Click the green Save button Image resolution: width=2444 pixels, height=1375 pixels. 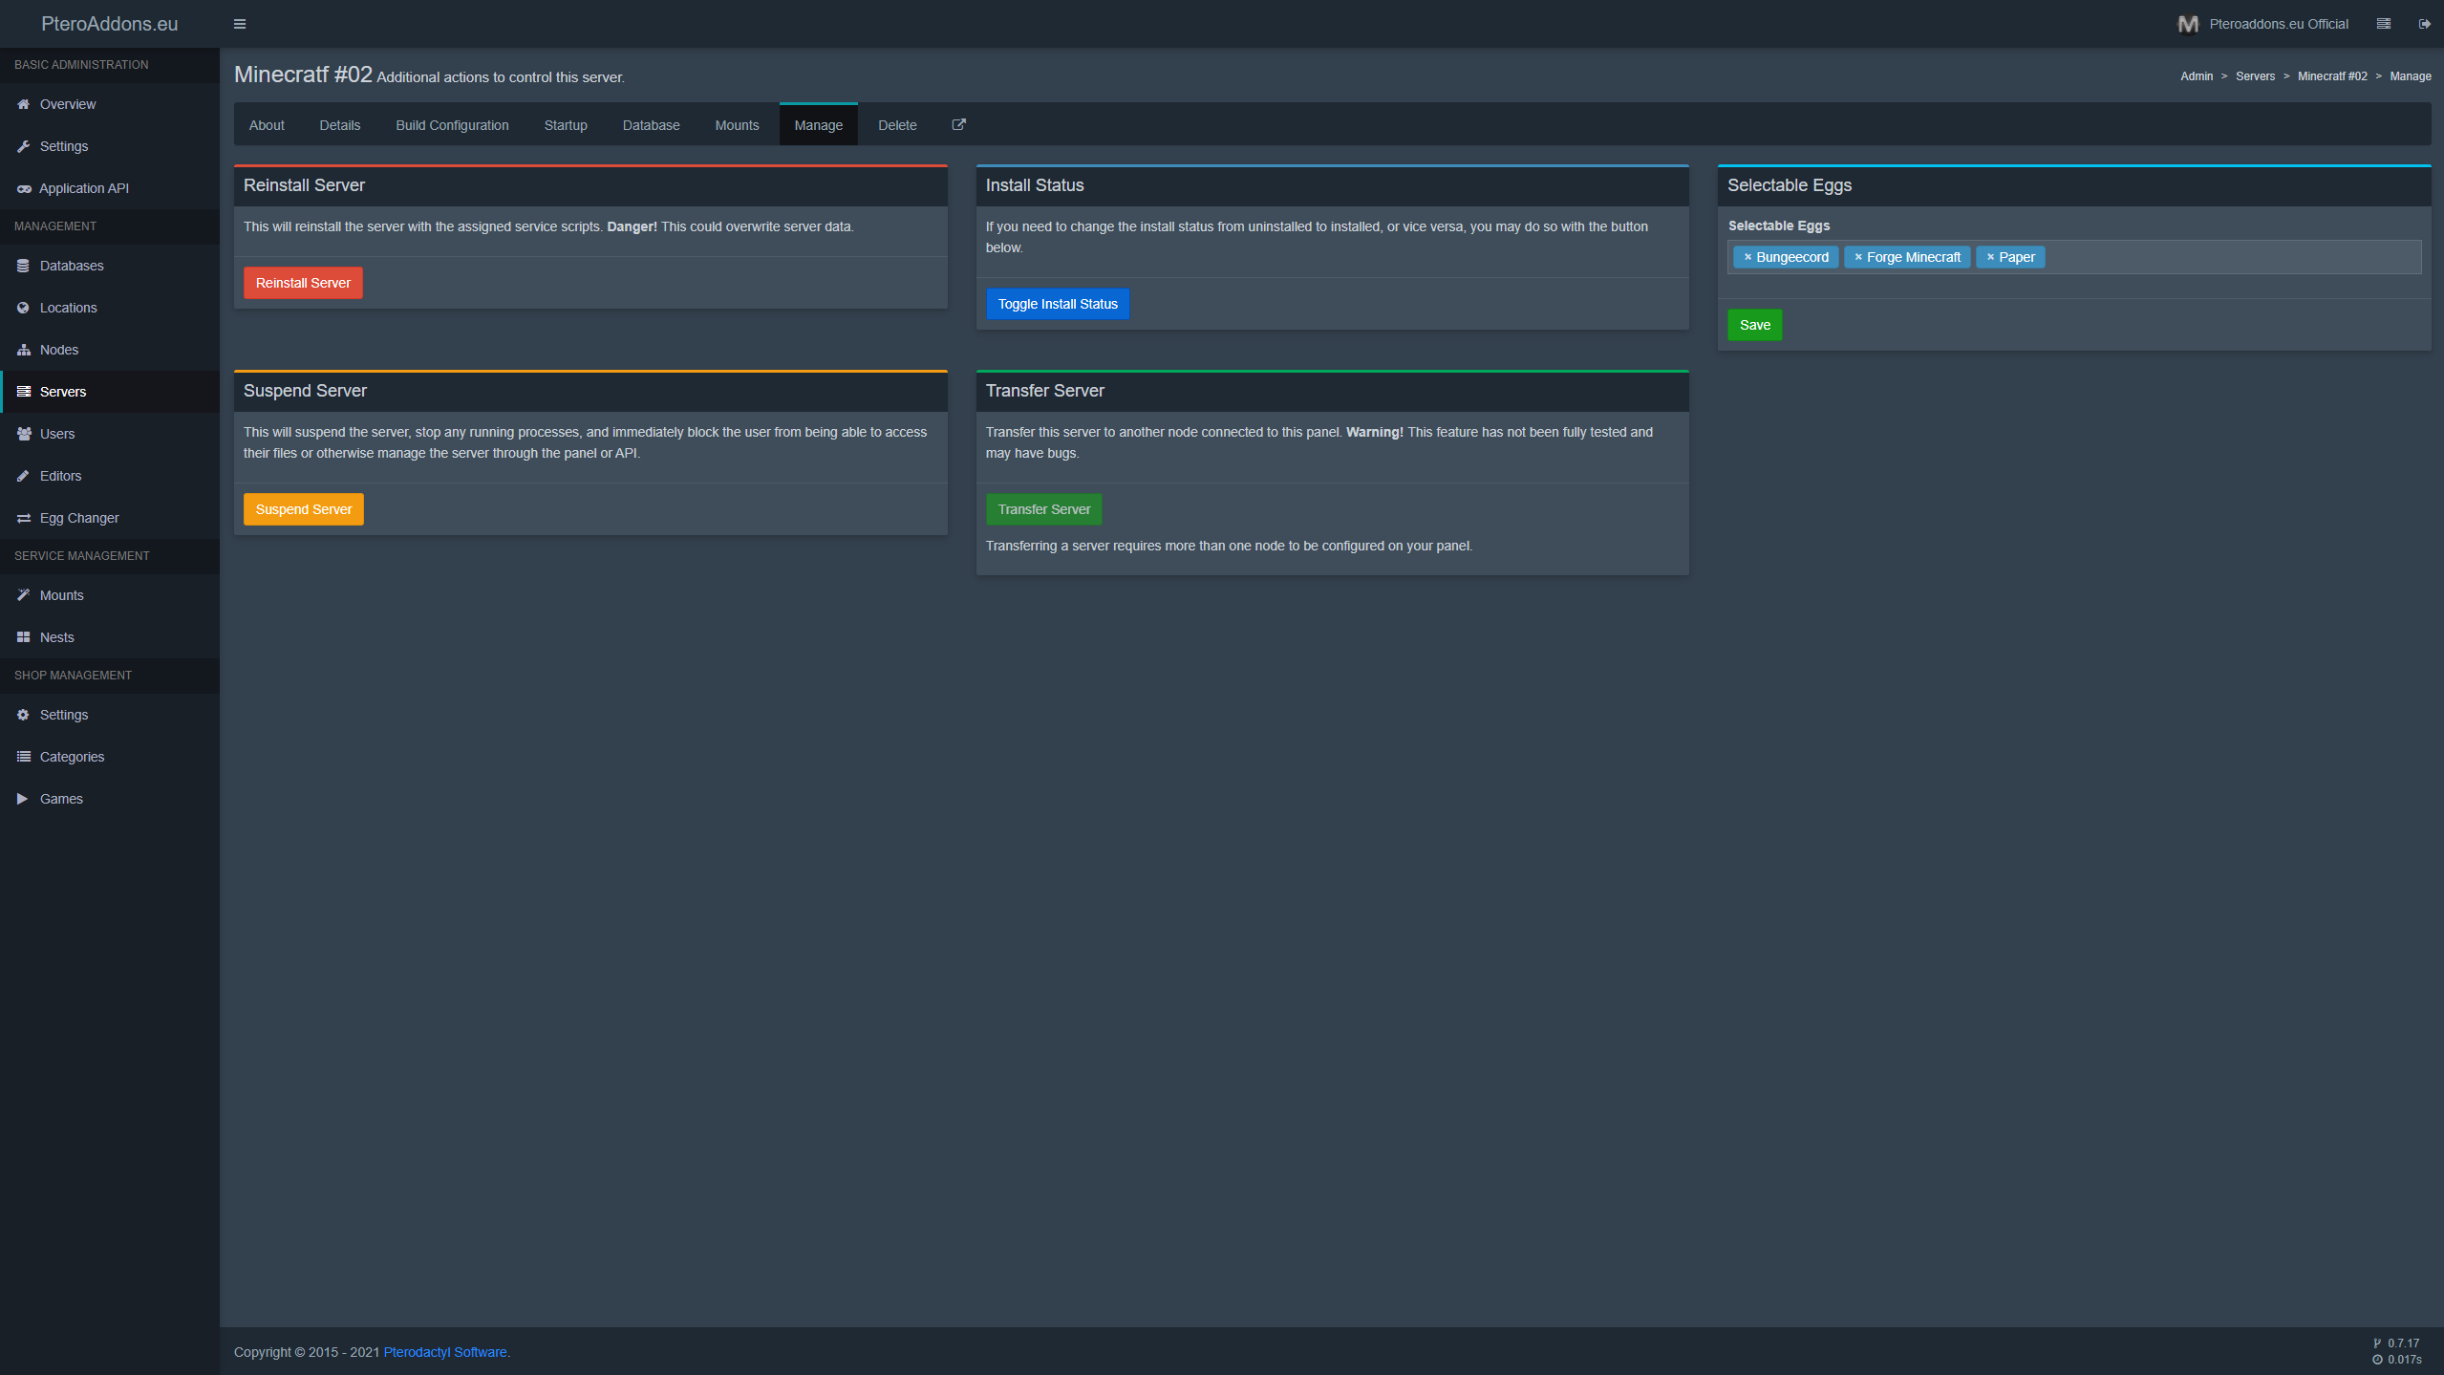click(x=1754, y=325)
